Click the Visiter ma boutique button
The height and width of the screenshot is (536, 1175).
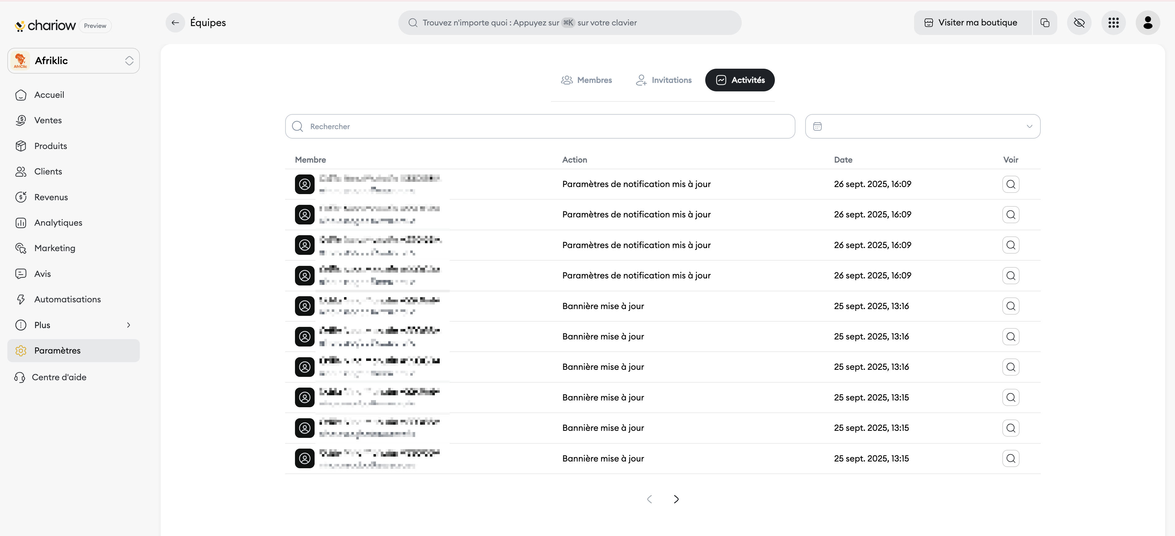[x=973, y=22]
